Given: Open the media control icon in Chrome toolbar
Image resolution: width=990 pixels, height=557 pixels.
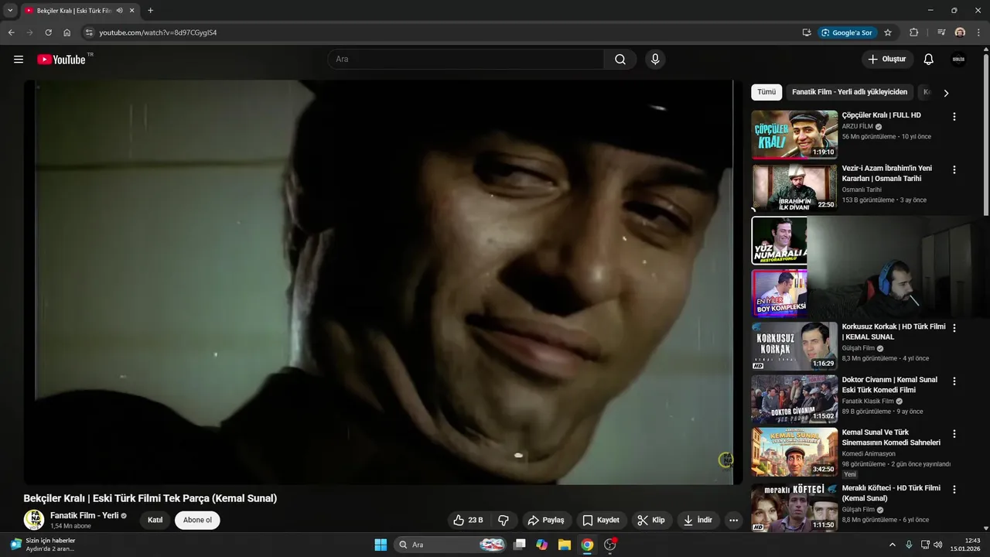Looking at the screenshot, I should tap(941, 32).
